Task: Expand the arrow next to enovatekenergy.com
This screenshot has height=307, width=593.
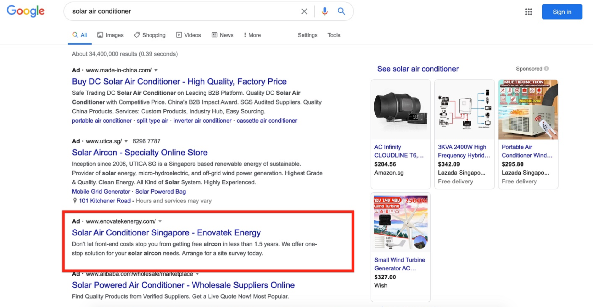Action: click(160, 221)
